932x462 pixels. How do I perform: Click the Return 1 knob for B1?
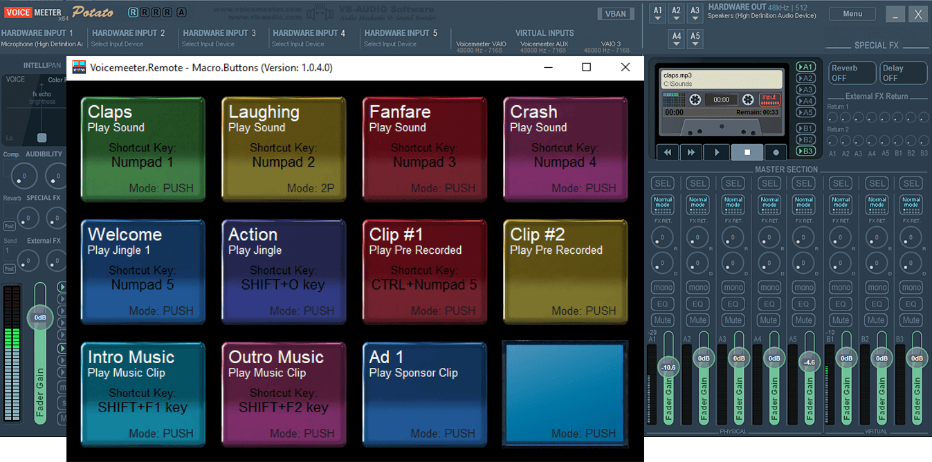[897, 118]
